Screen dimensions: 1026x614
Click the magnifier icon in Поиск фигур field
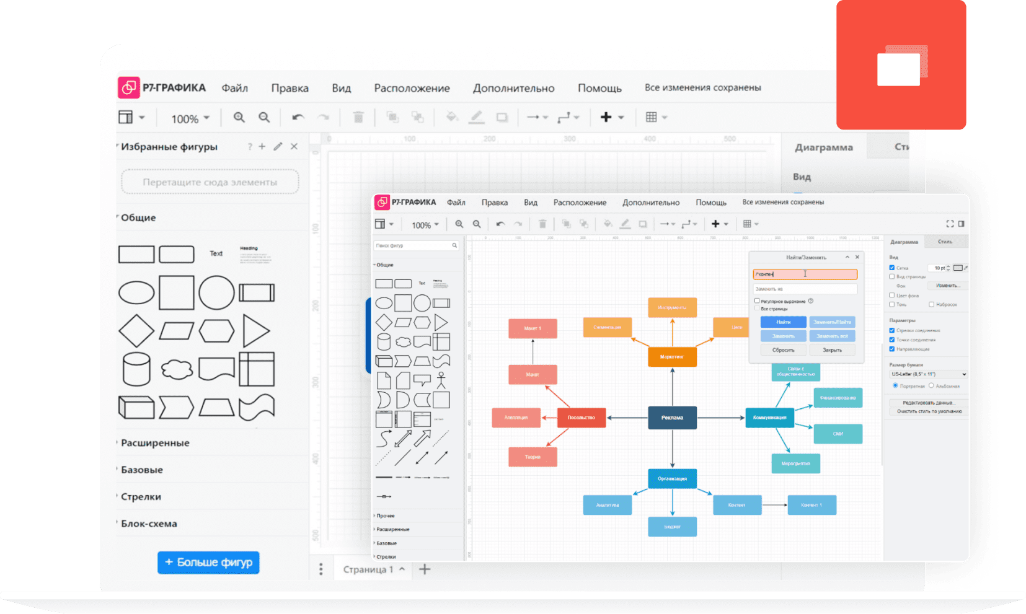(454, 246)
